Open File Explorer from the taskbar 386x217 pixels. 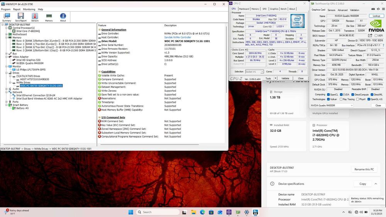pyautogui.click(x=193, y=212)
